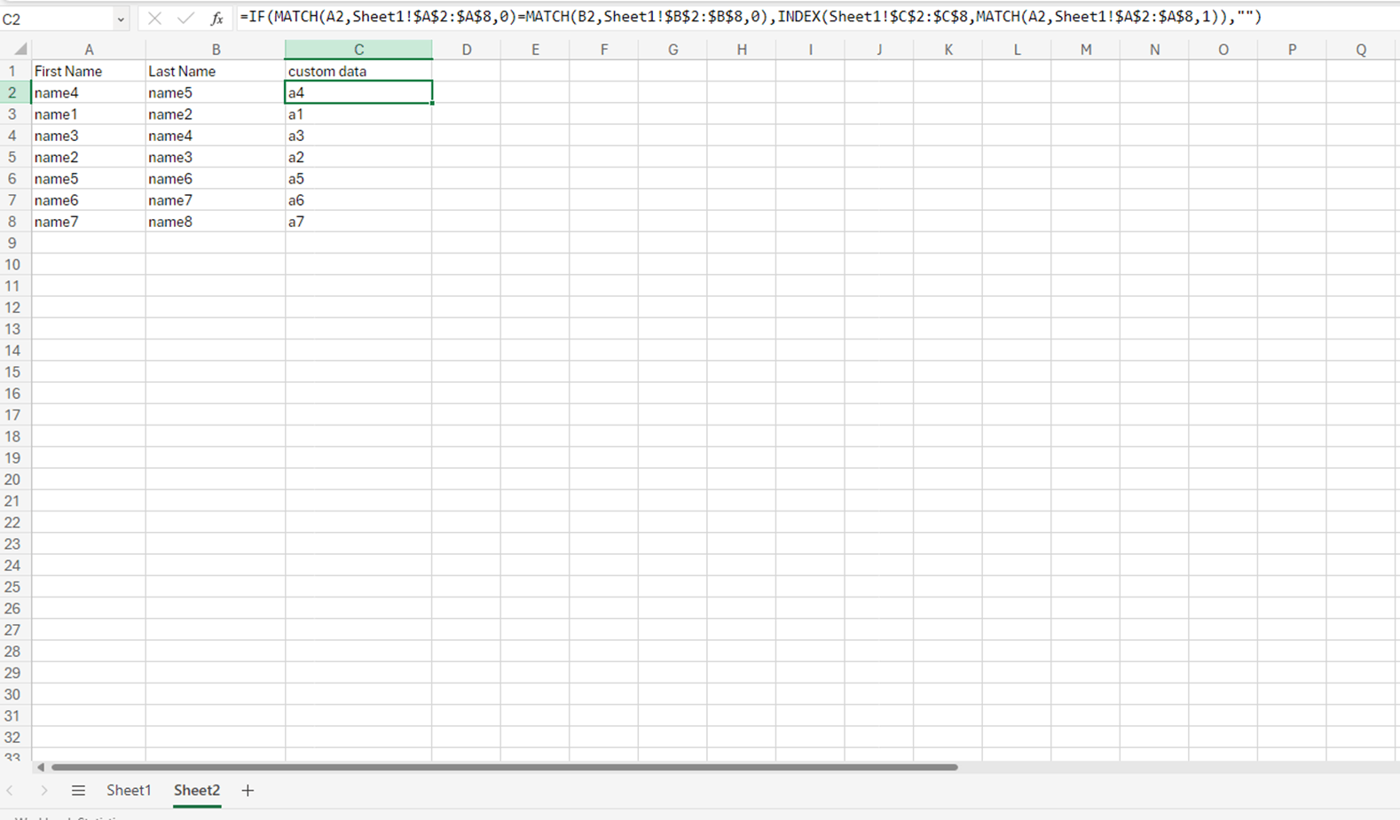This screenshot has width=1400, height=820.
Task: Select the name1 cell in column A
Action: tap(89, 114)
